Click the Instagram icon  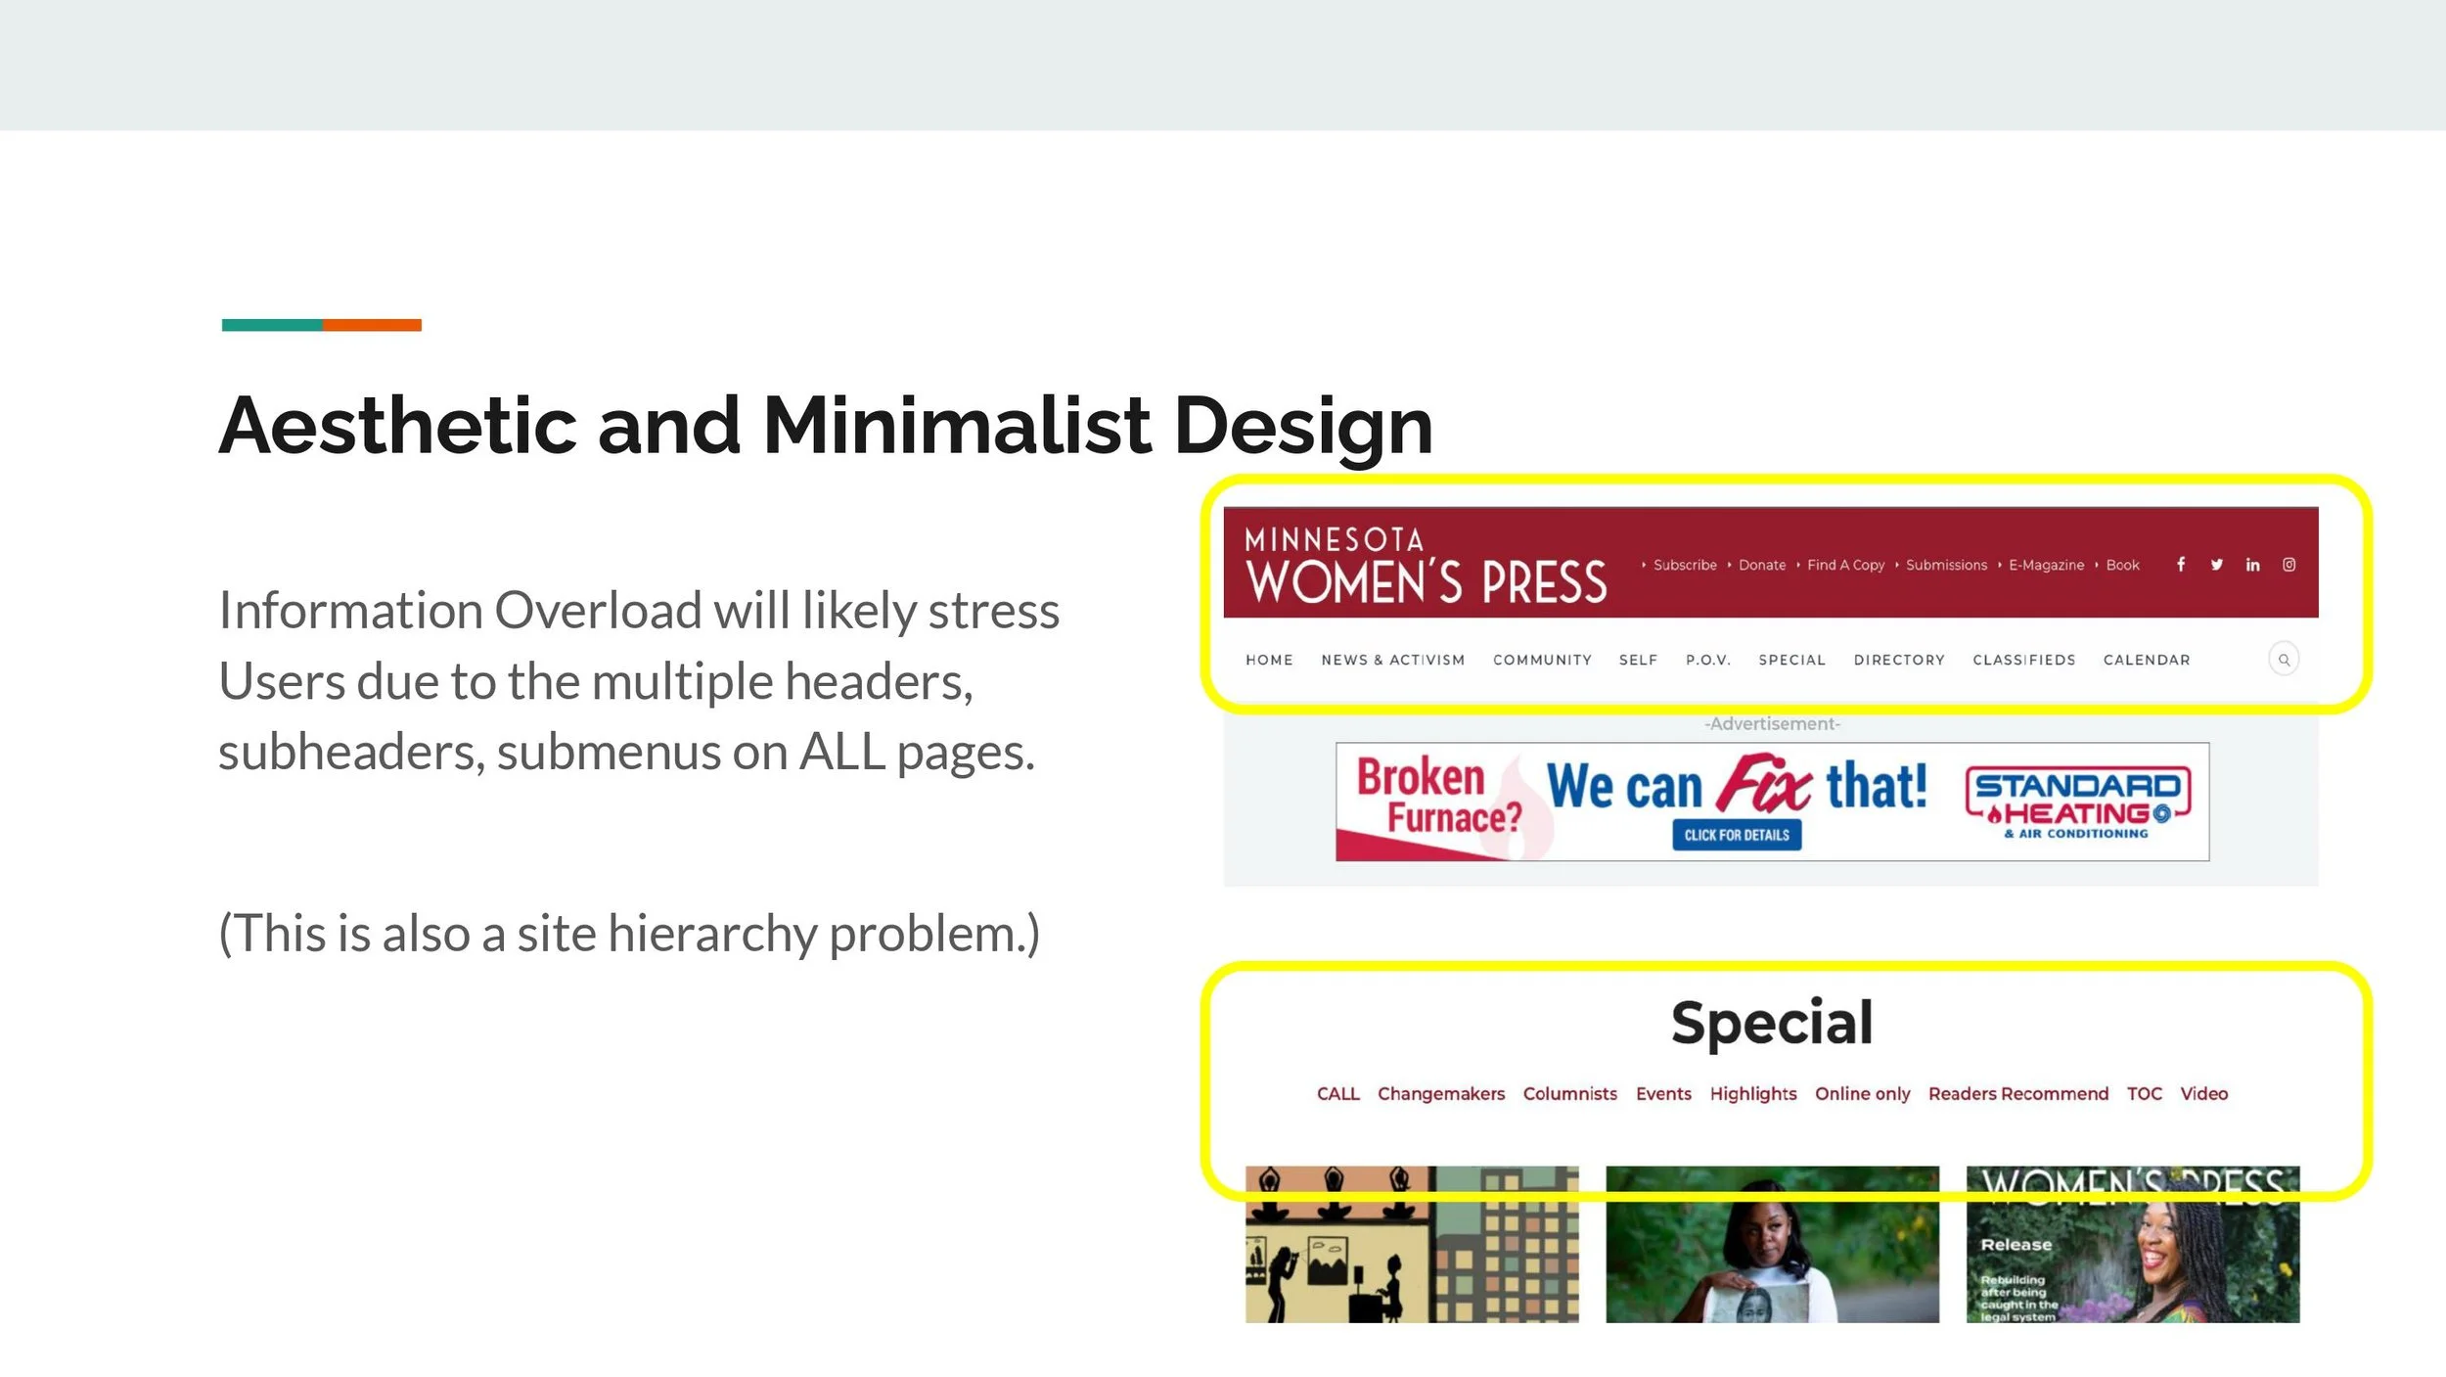click(2288, 565)
